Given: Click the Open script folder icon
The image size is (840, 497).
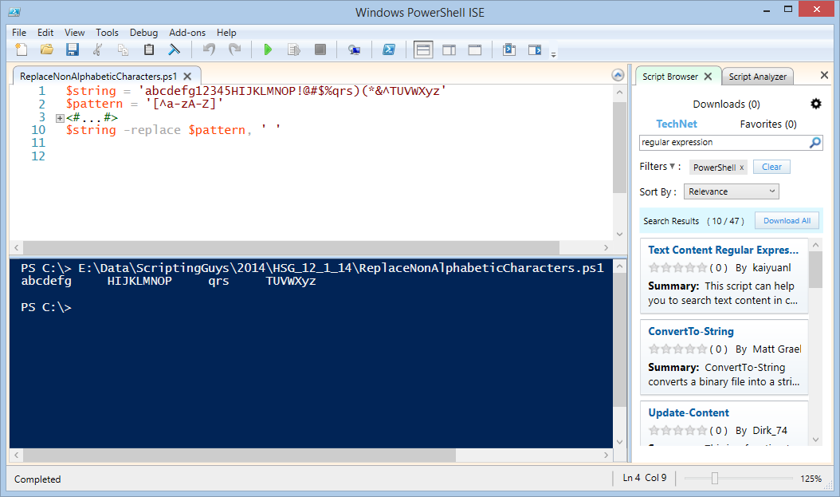Looking at the screenshot, I should click(x=47, y=50).
